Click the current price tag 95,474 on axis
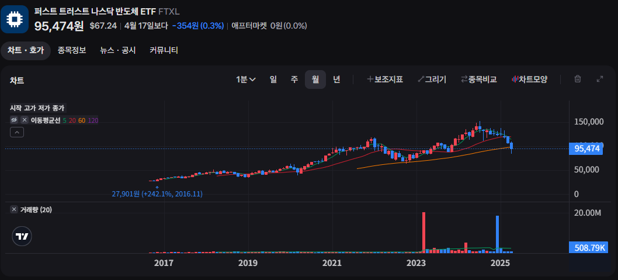 586,148
